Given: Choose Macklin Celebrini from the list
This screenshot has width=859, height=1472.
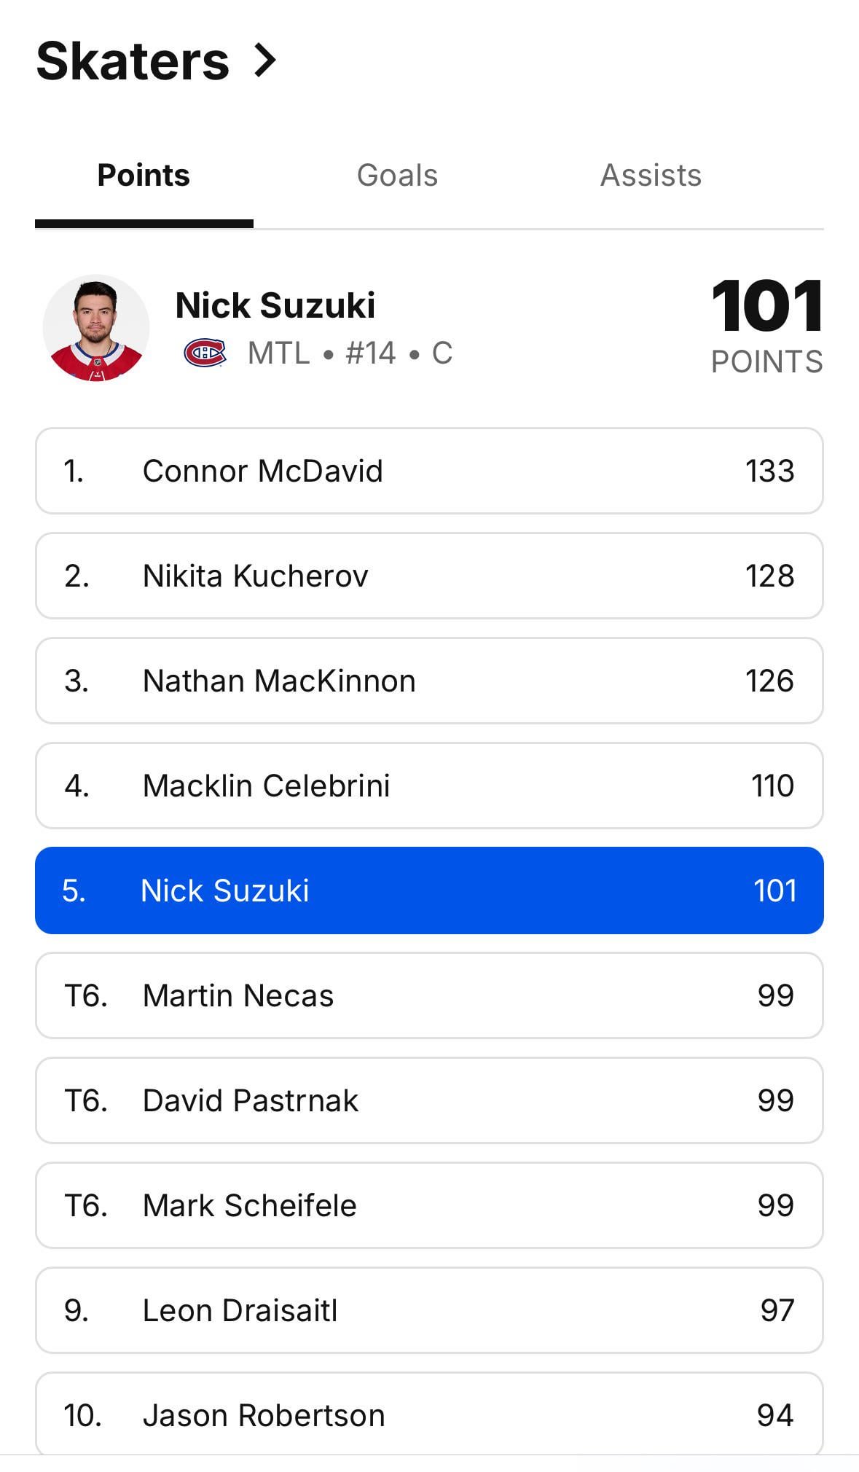Looking at the screenshot, I should click(429, 786).
